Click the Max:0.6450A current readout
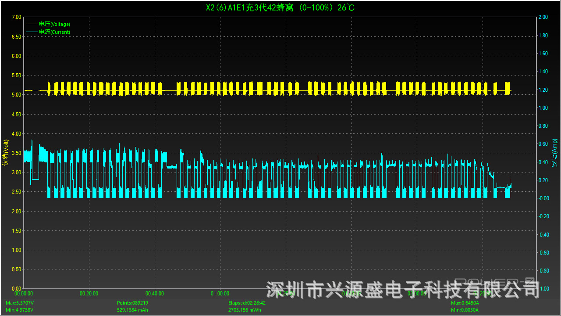 tap(465, 303)
